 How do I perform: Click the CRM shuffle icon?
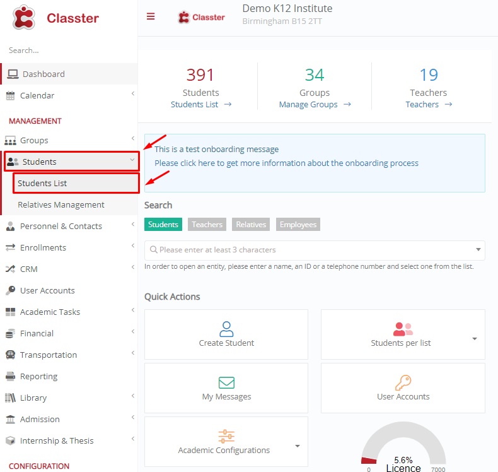pyautogui.click(x=11, y=269)
